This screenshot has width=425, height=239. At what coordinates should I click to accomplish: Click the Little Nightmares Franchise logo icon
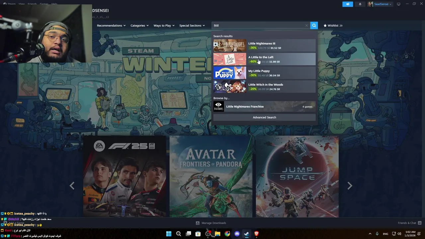tap(218, 107)
